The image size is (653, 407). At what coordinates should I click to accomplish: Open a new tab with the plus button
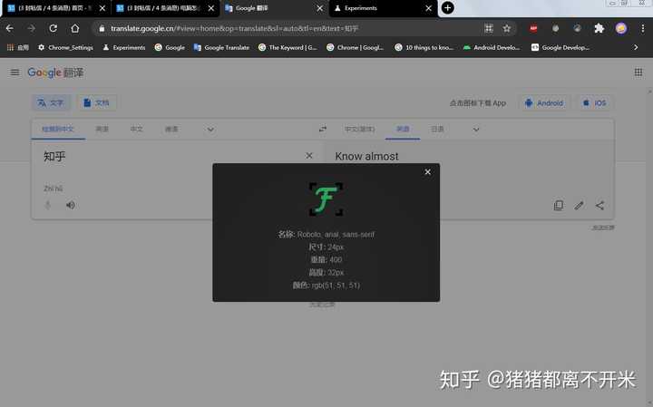click(448, 8)
